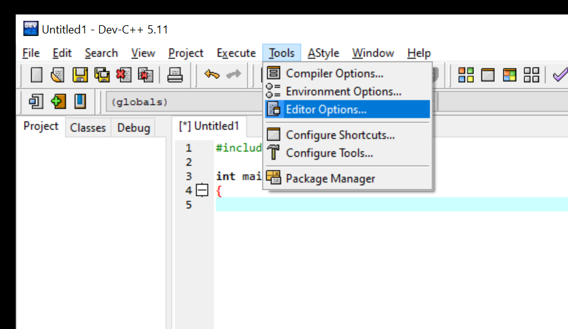Click the Package Manager menu icon
The image size is (568, 329).
pos(274,177)
